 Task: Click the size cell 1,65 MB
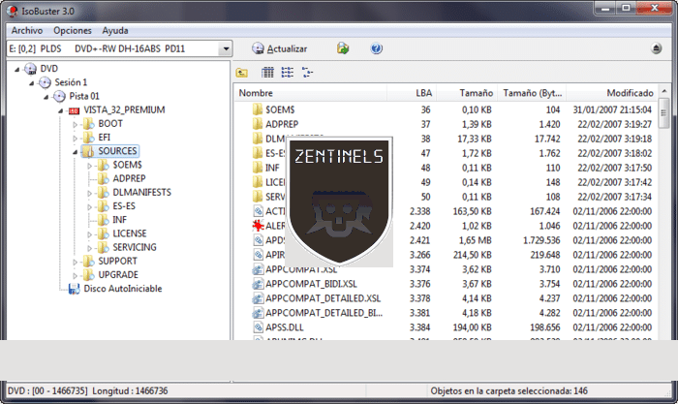pos(475,240)
